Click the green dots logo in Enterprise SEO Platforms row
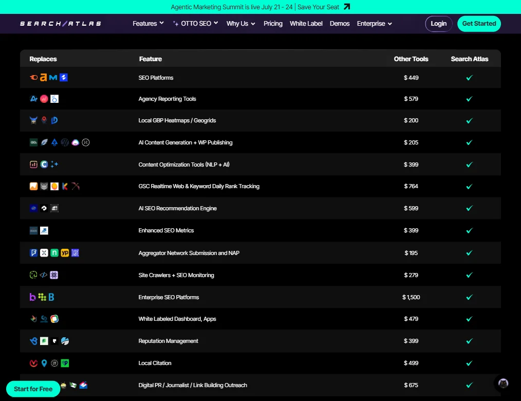The height and width of the screenshot is (401, 521). coord(42,297)
